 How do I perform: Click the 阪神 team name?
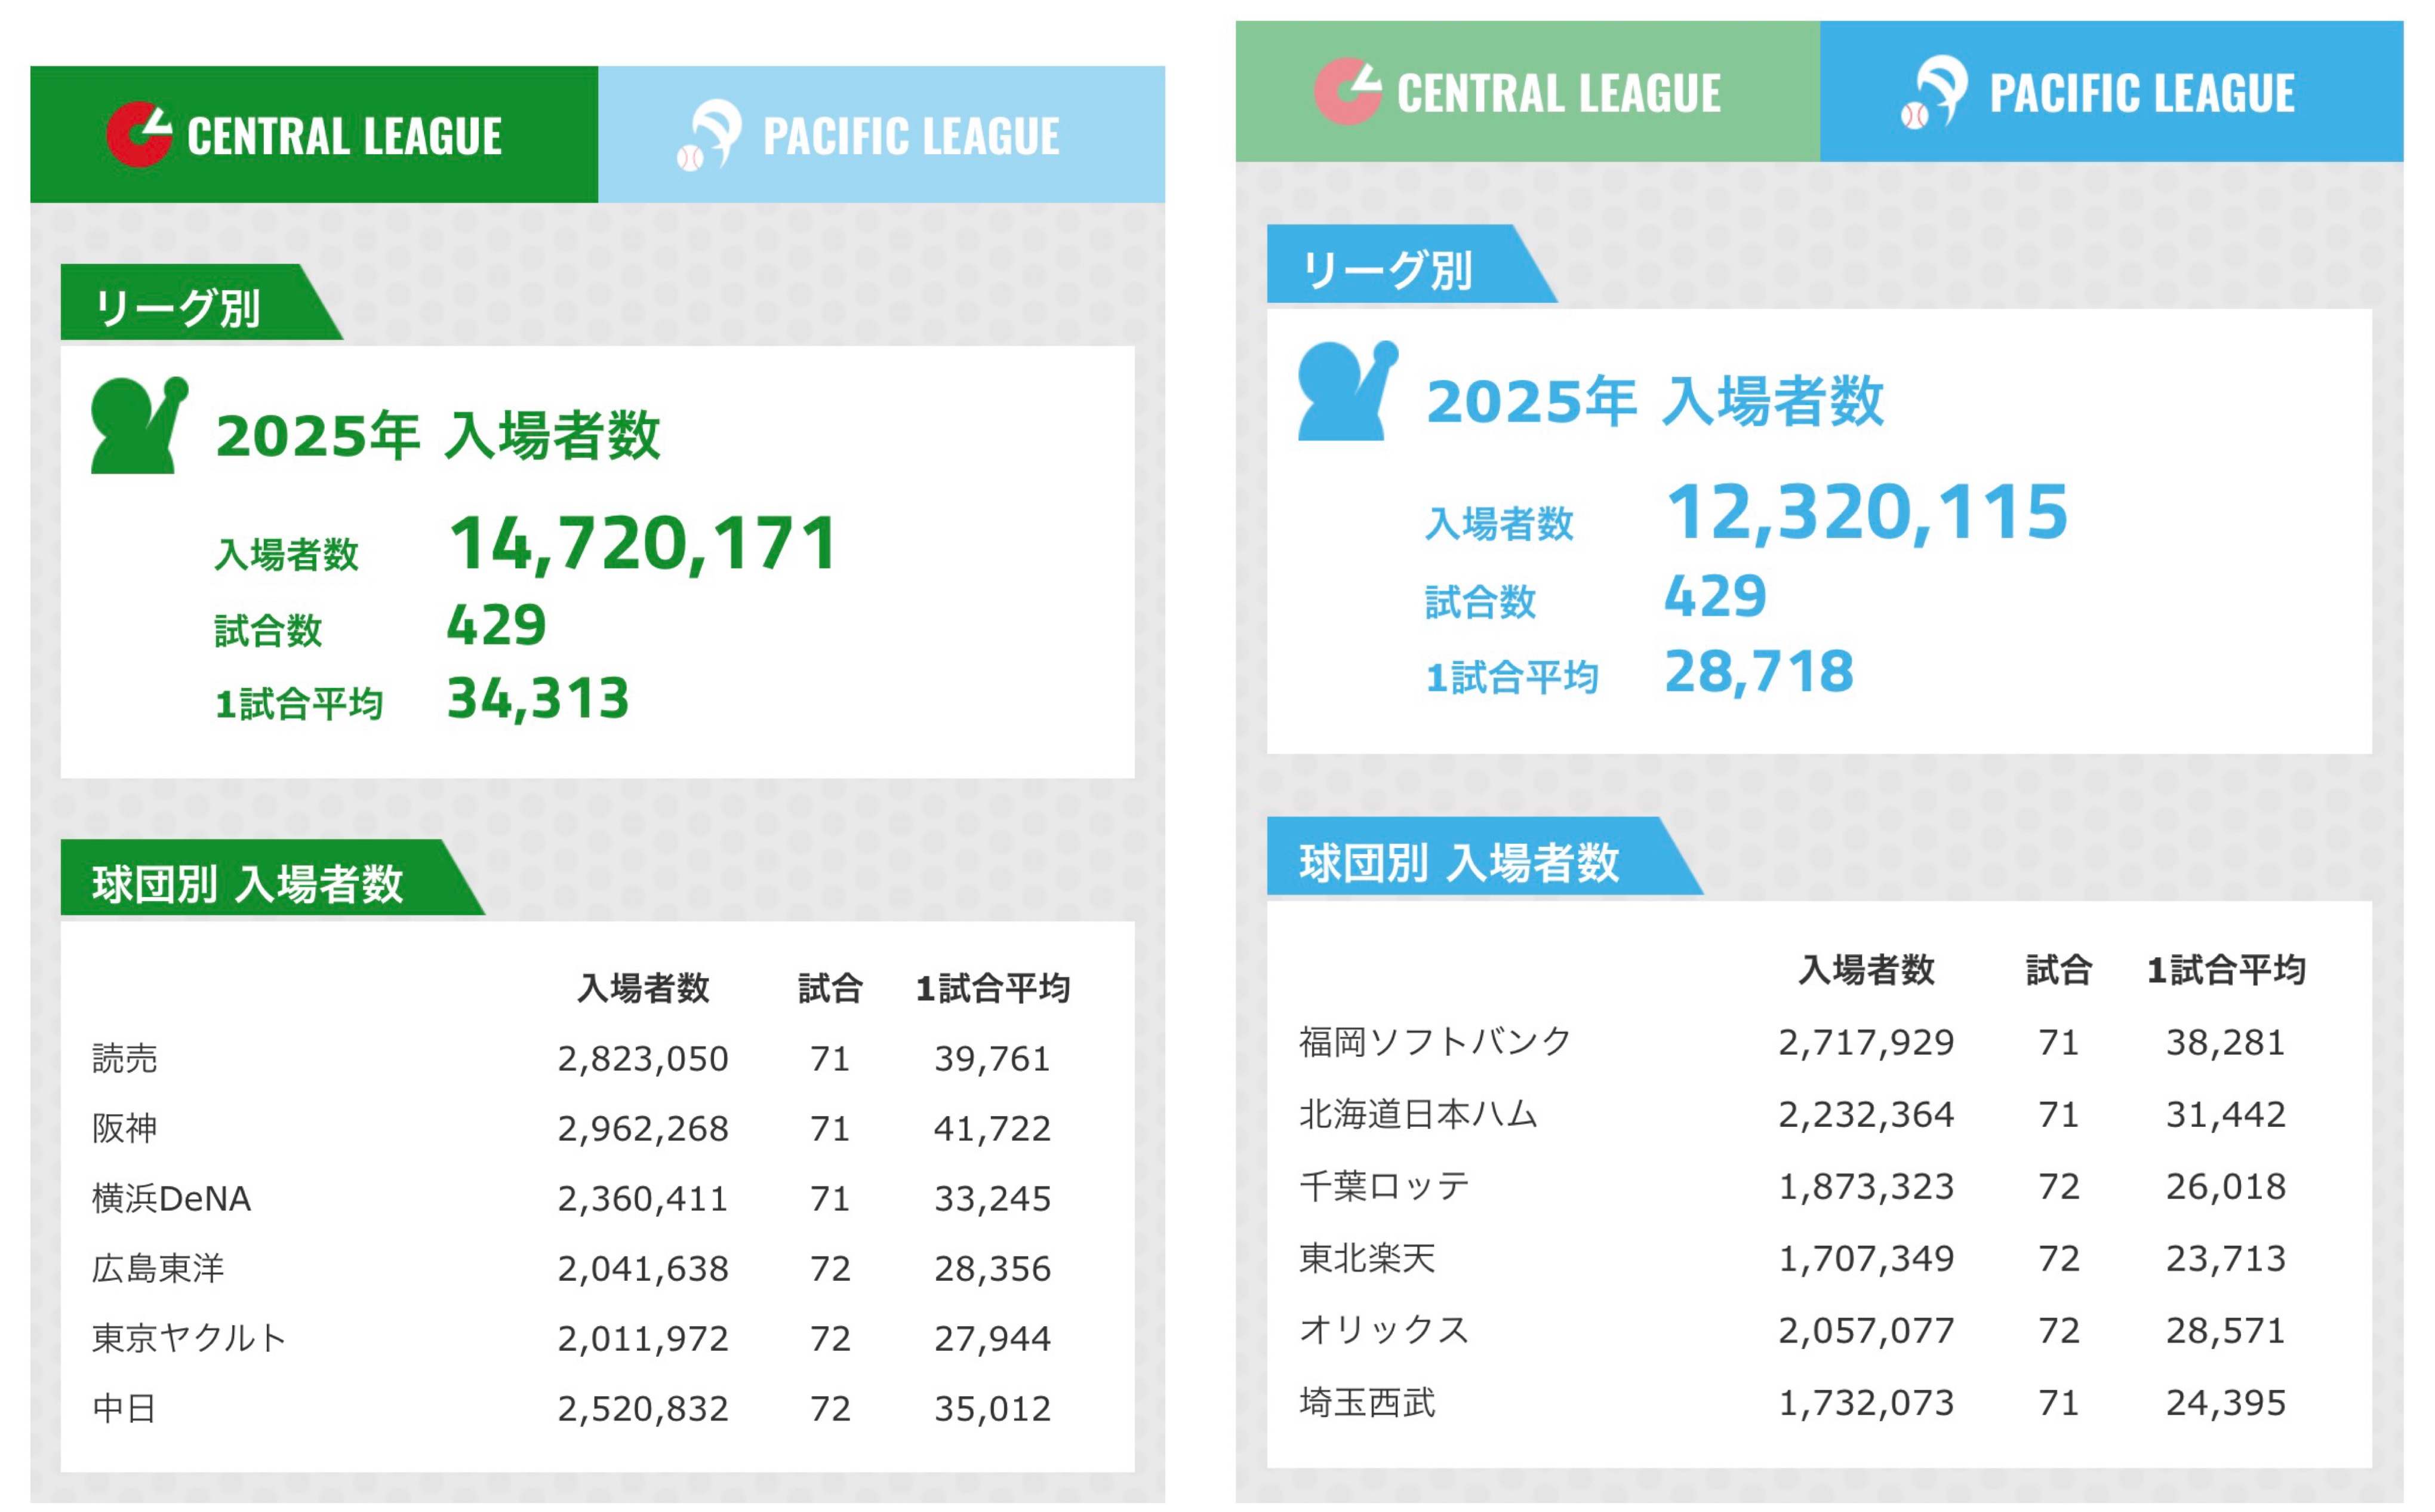coord(125,1128)
